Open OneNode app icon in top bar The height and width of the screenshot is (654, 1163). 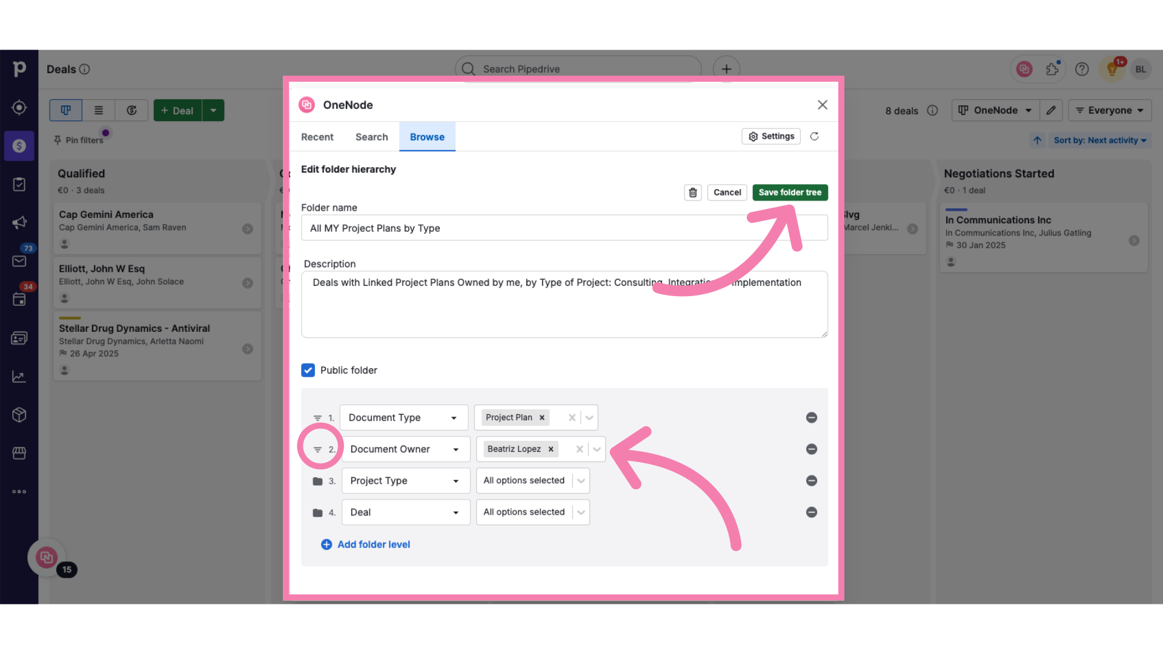click(x=1024, y=69)
